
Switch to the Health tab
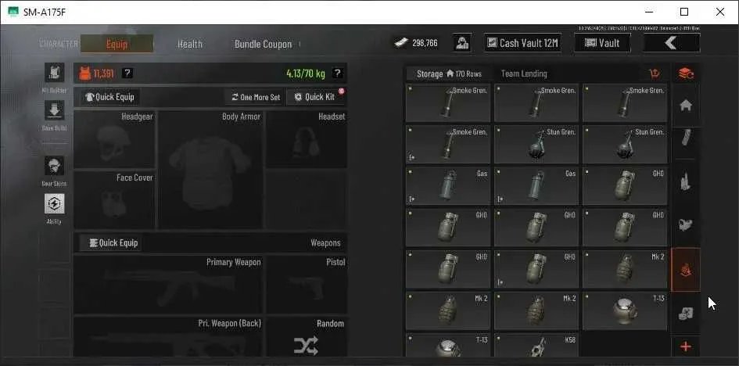click(190, 44)
